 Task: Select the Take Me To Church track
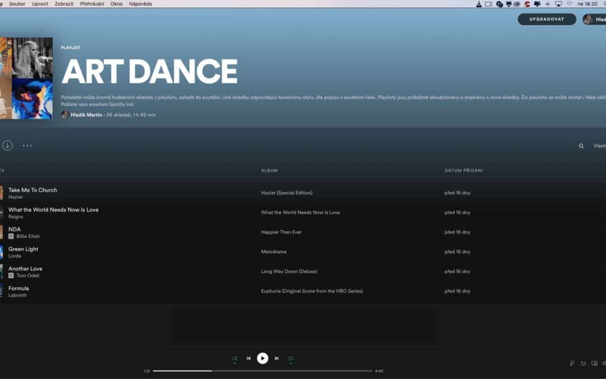33,190
